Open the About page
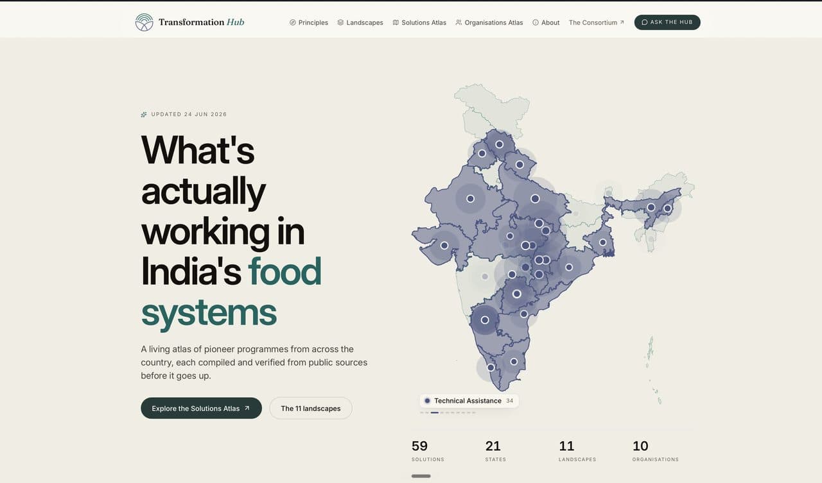822x483 pixels. click(546, 22)
